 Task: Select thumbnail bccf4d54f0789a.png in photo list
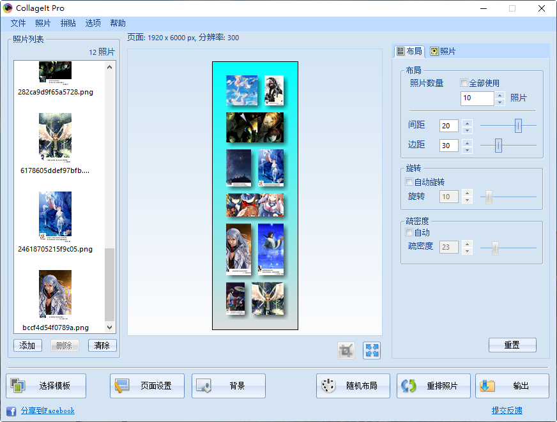[55, 294]
